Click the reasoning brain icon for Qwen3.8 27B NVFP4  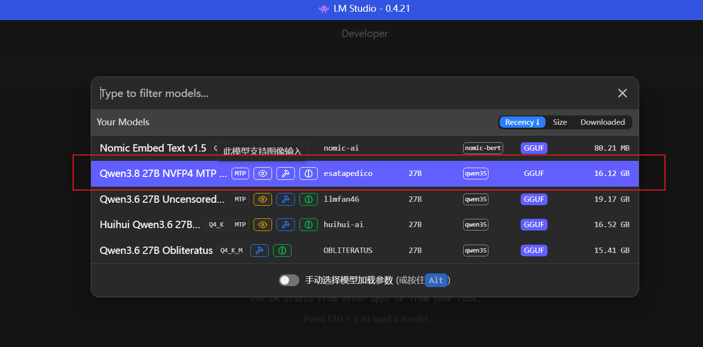pyautogui.click(x=309, y=173)
